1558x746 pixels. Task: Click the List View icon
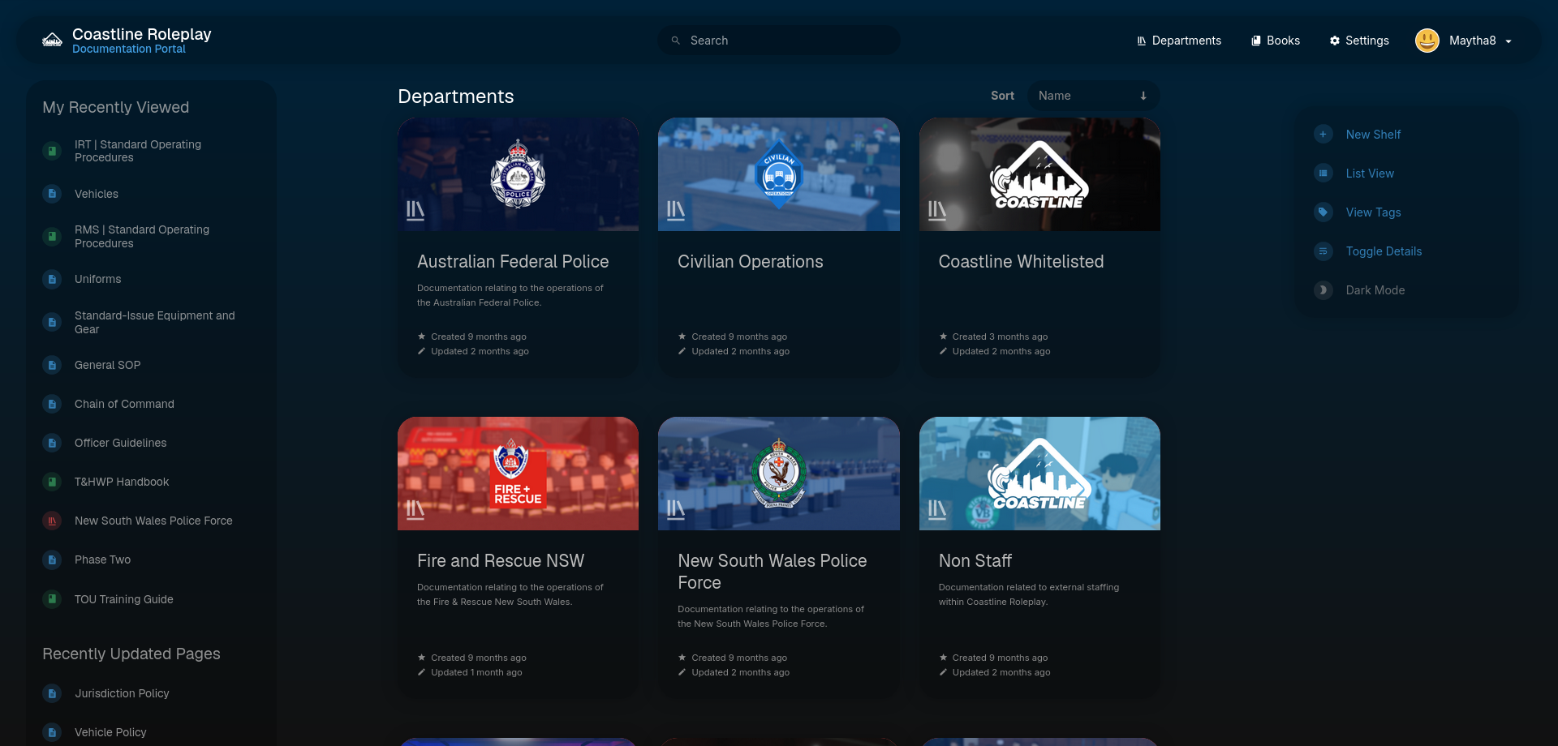(1323, 174)
